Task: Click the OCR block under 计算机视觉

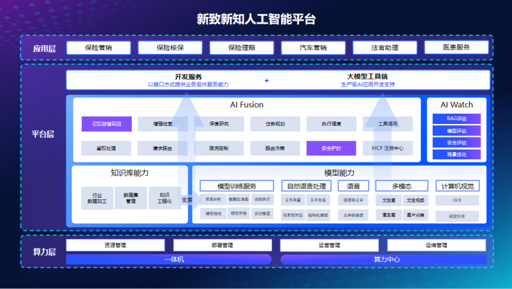Action: [457, 200]
